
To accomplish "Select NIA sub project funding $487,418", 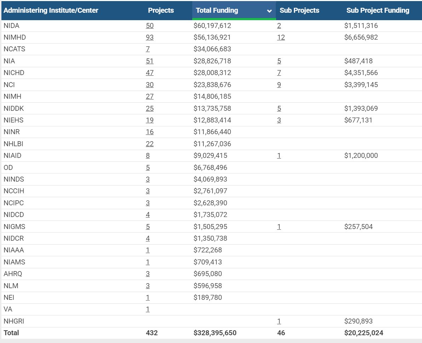I will [358, 61].
